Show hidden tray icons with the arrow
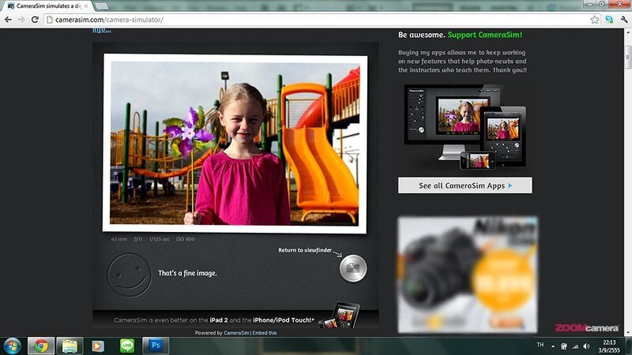The image size is (632, 355). (x=552, y=346)
